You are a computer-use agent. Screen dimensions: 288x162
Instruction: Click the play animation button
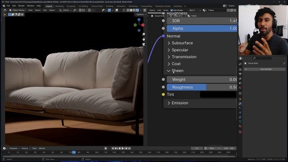click(123, 148)
